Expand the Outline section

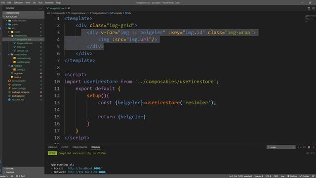23,169
